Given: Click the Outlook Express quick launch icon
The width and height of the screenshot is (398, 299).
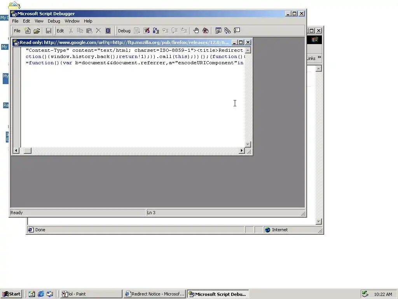Looking at the screenshot, I should 50,294.
